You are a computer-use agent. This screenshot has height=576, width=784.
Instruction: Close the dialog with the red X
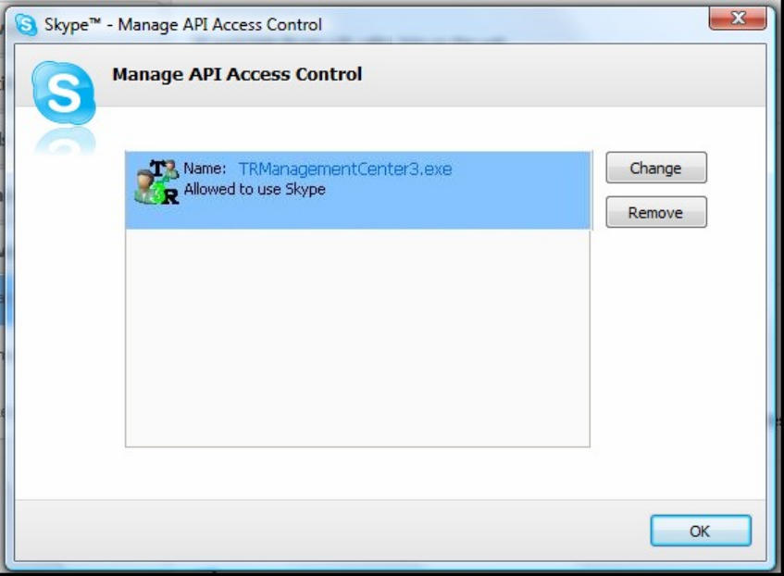click(738, 18)
